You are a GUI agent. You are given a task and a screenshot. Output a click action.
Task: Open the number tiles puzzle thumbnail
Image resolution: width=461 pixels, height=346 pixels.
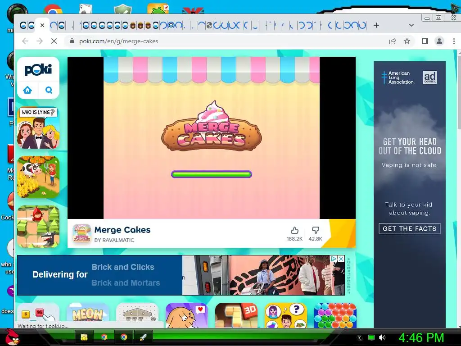coord(38,315)
